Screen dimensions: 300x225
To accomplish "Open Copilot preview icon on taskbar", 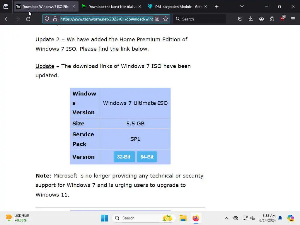I will click(x=290, y=218).
